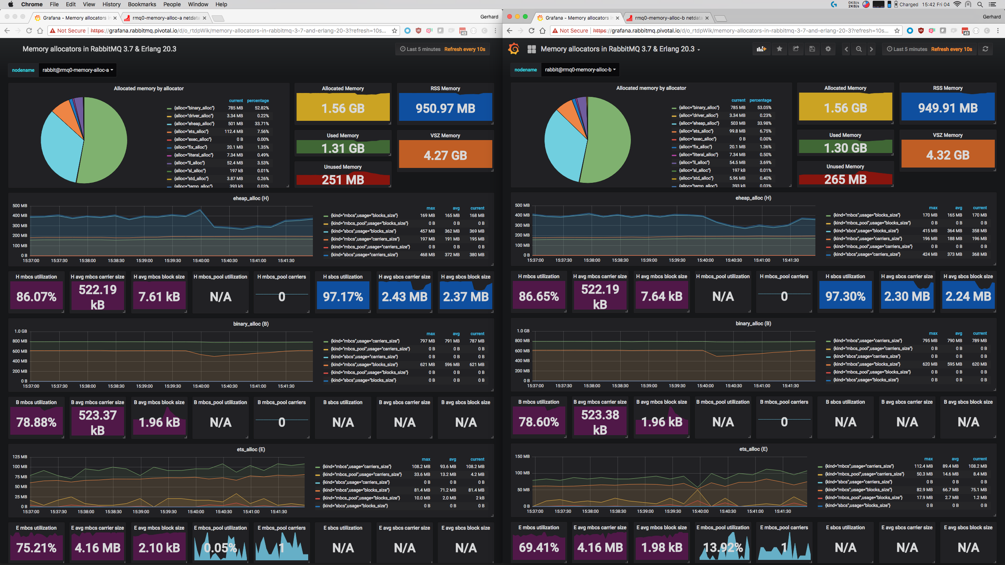
Task: Click Wi-Fi icon in macOS menu bar
Action: (x=957, y=4)
